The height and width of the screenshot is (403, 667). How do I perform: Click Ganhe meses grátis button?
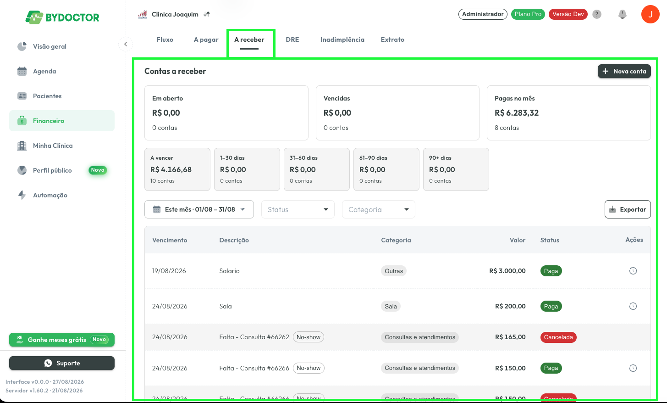click(62, 340)
